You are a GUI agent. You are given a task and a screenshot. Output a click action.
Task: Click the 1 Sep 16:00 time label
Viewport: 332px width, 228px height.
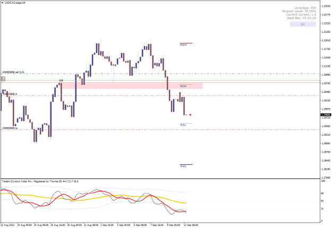coord(107,225)
